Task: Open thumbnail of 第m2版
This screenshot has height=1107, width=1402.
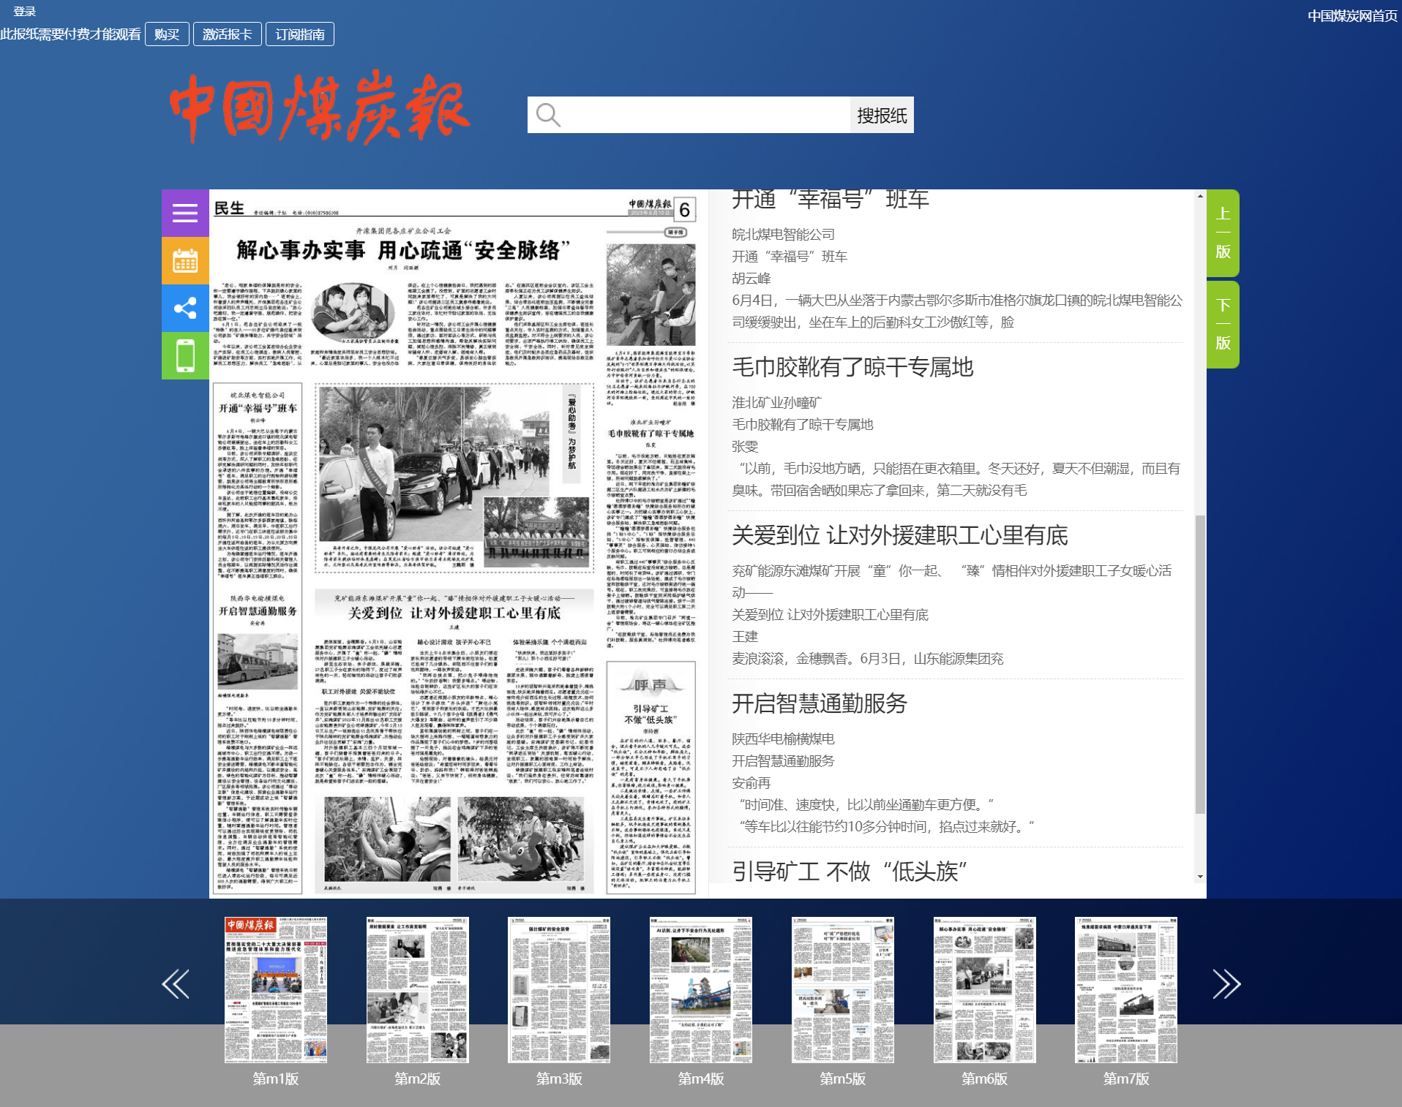Action: point(418,990)
